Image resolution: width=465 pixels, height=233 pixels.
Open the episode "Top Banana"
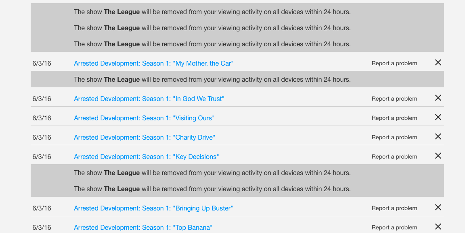tap(143, 227)
